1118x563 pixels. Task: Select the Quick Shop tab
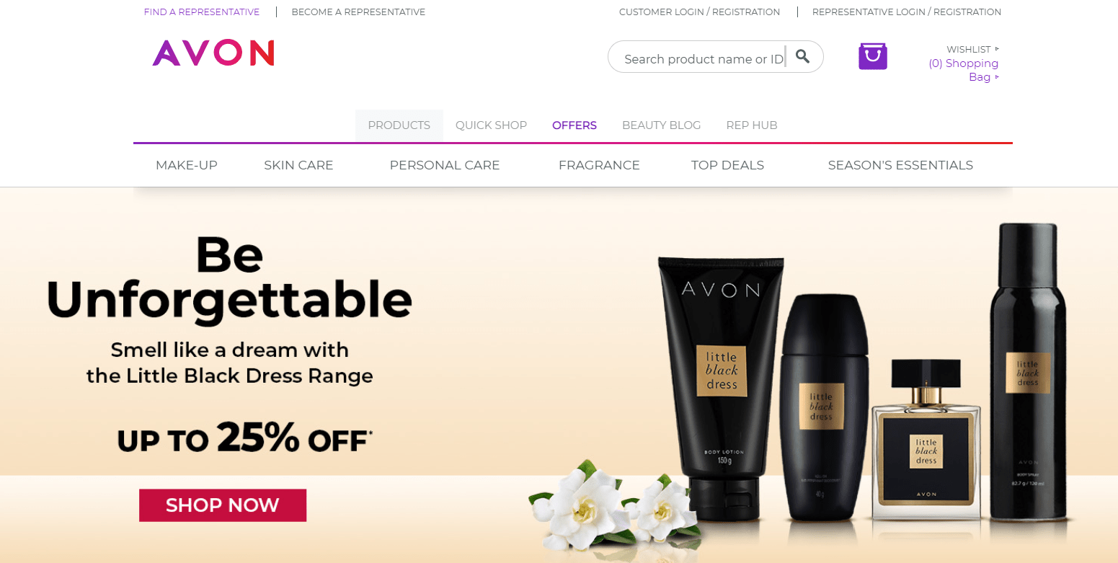tap(491, 125)
